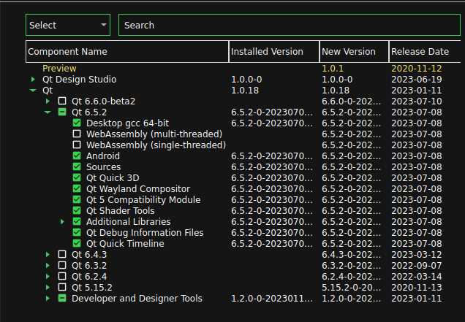Select the Preview row label
The height and width of the screenshot is (322, 465).
pos(59,69)
